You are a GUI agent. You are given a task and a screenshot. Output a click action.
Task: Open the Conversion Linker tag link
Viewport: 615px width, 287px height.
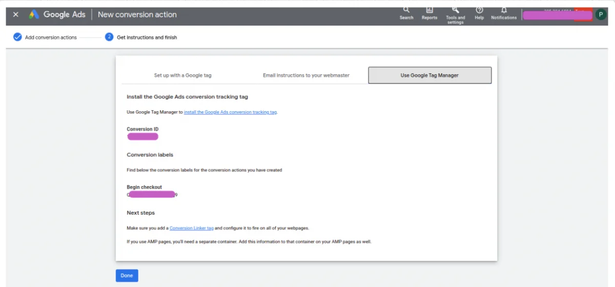pyautogui.click(x=192, y=228)
